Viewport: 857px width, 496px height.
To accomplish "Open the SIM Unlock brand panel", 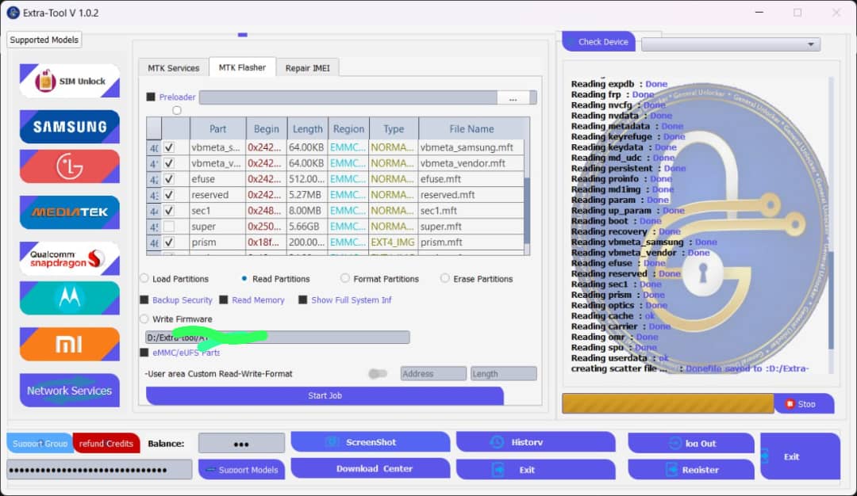I will point(70,81).
